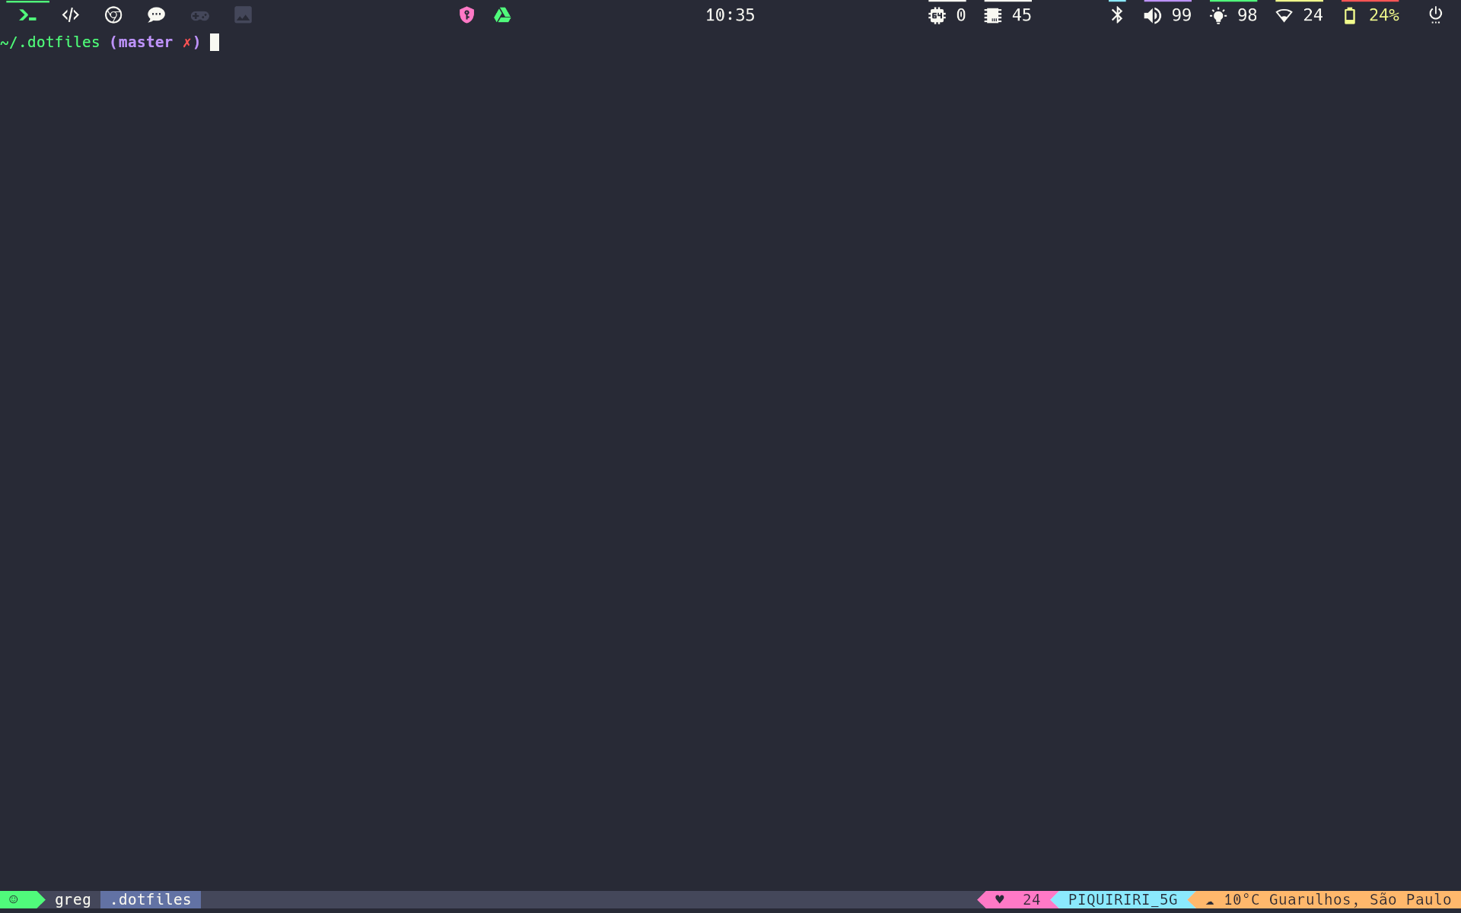The height and width of the screenshot is (913, 1461).
Task: Click 10°C Guarulhos, São Paulo weather
Action: coord(1338,899)
